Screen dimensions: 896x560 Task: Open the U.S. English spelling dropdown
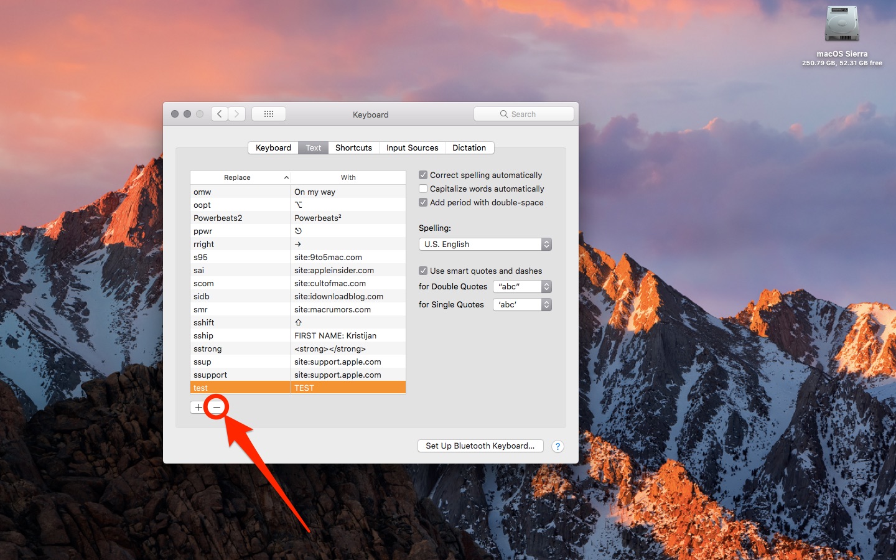pyautogui.click(x=485, y=244)
